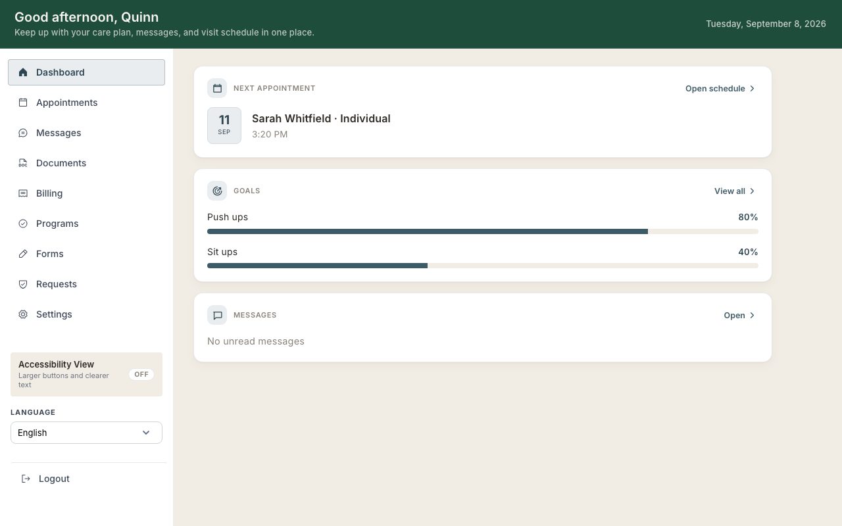Click the 11 SEP date badge
The width and height of the screenshot is (842, 526).
tap(224, 126)
